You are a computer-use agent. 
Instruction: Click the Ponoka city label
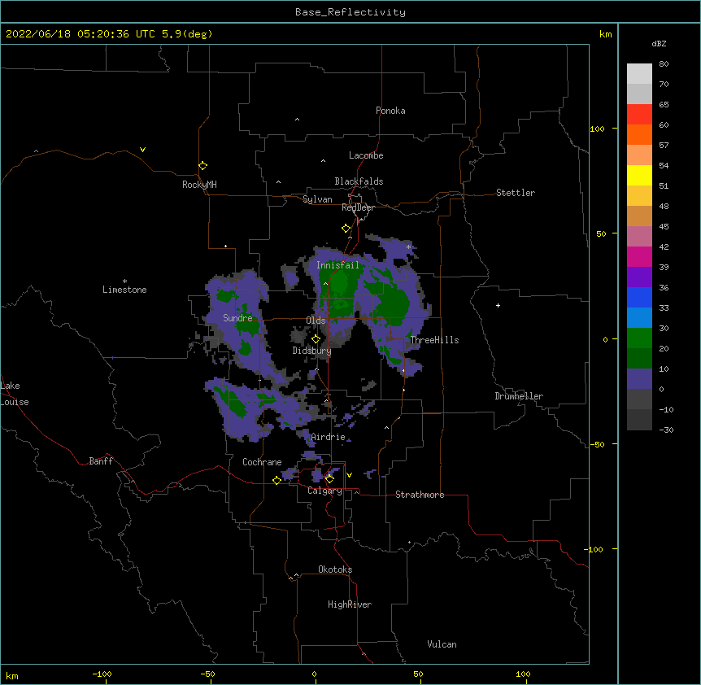click(390, 111)
